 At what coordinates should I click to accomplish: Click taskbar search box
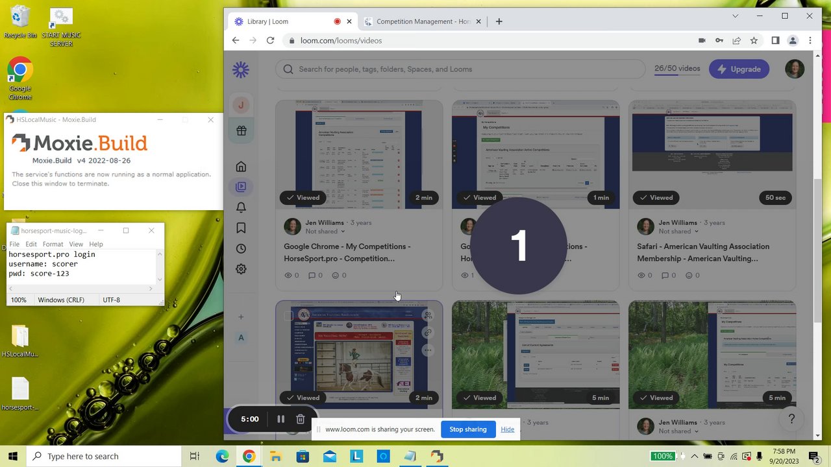click(x=104, y=456)
